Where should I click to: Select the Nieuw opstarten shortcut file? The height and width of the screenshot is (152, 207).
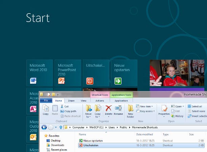click(x=141, y=140)
